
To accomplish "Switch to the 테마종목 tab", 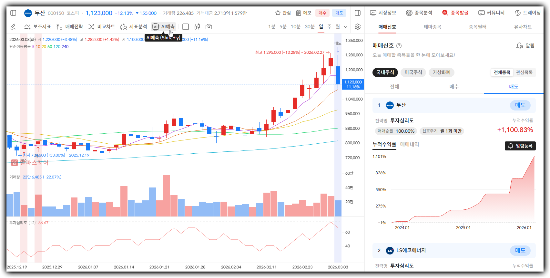I will pos(432,27).
